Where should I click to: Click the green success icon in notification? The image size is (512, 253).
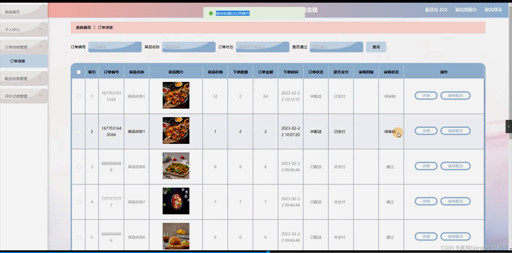coord(211,13)
